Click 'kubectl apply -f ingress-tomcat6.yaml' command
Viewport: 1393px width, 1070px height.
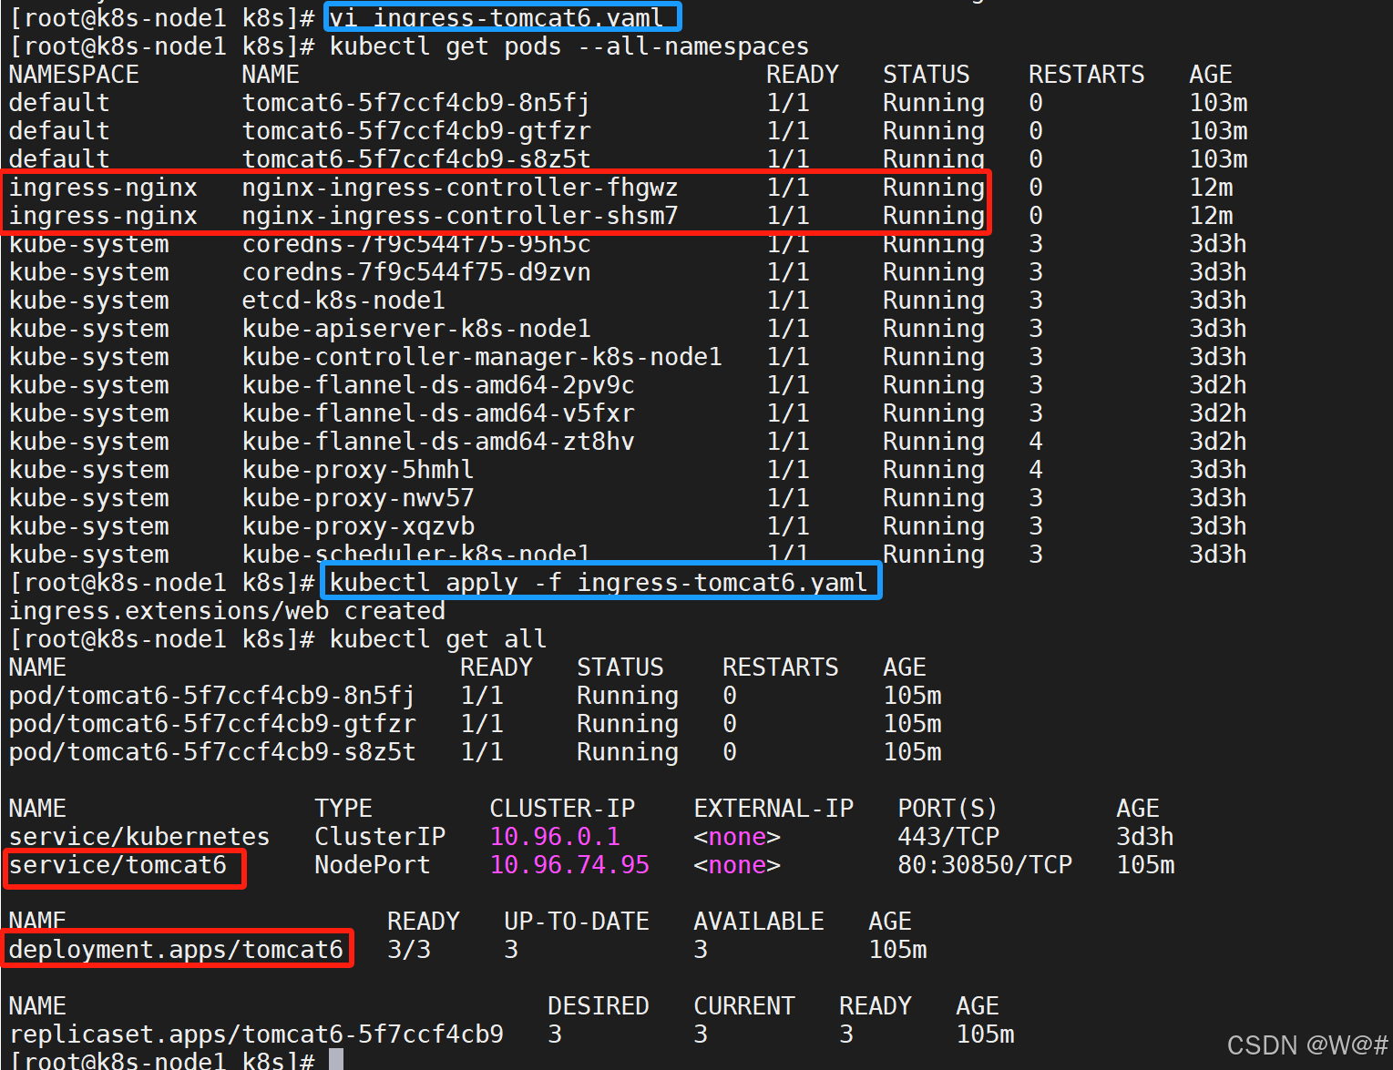(x=599, y=583)
